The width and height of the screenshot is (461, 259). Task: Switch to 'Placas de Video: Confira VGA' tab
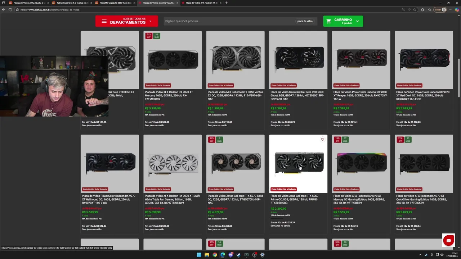(158, 3)
